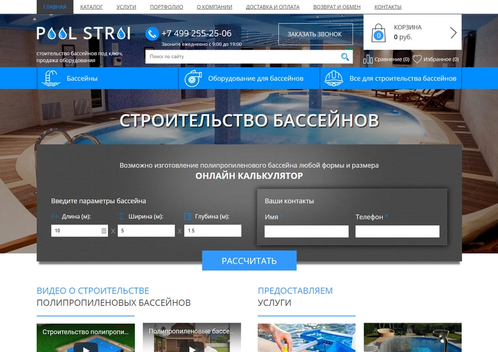Click the favorites heart icon
Viewport: 498px width, 352px height.
[x=417, y=59]
